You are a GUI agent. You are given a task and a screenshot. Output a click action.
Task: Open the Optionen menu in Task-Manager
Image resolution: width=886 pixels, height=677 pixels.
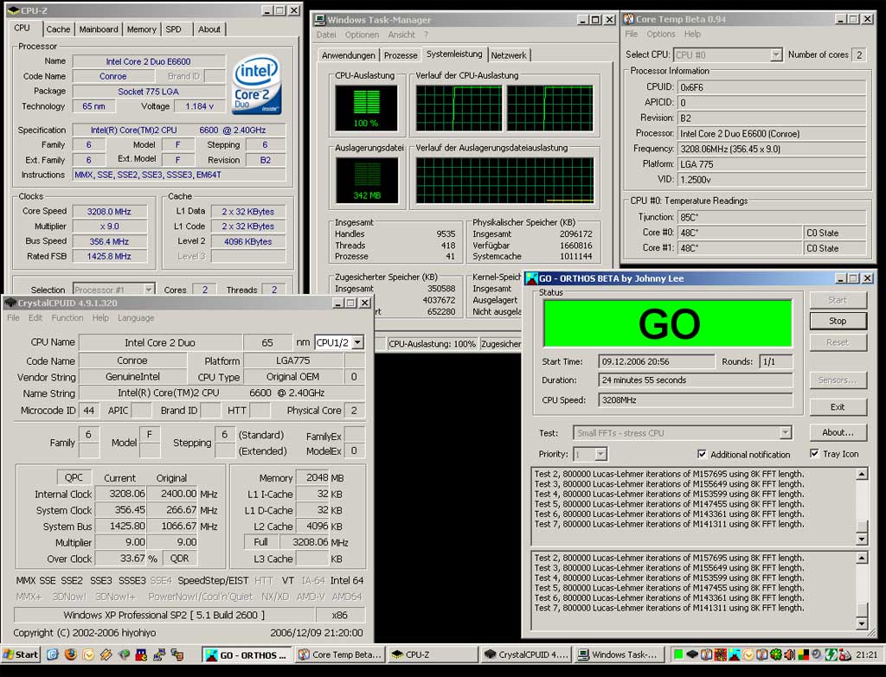pyautogui.click(x=362, y=35)
